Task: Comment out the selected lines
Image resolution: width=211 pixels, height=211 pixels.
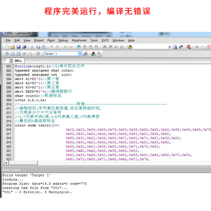Action: (x=116, y=47)
